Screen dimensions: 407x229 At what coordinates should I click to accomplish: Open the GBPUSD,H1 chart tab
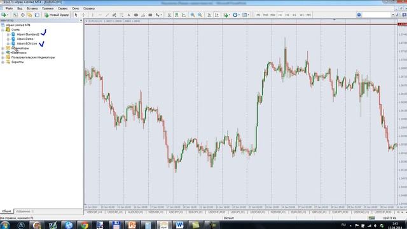coord(319,212)
